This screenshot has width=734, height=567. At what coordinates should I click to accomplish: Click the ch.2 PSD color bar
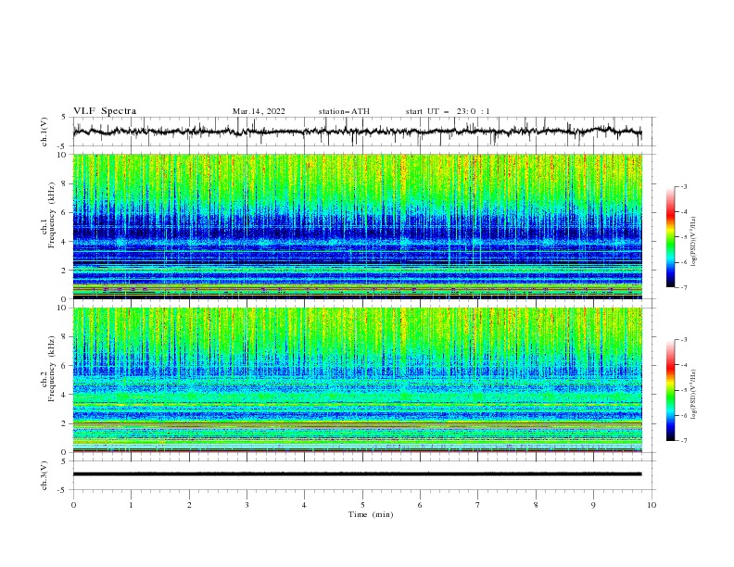670,390
